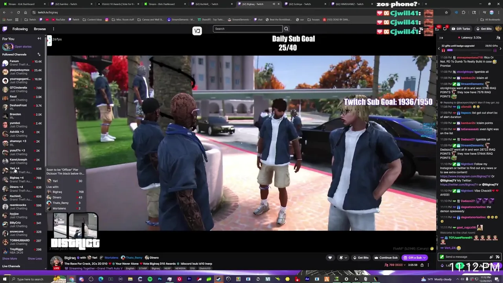The image size is (503, 283).
Task: Open Fanum channel in followed list
Action: pyautogui.click(x=22, y=63)
